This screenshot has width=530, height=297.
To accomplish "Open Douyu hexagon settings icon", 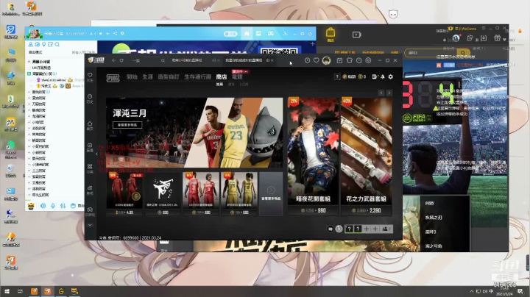I will [368, 60].
